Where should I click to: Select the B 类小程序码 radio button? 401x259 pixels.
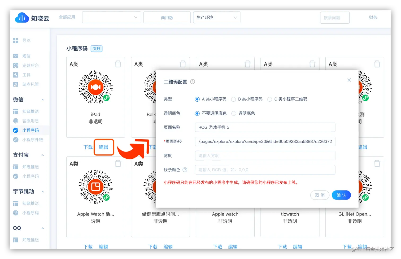[x=233, y=99]
